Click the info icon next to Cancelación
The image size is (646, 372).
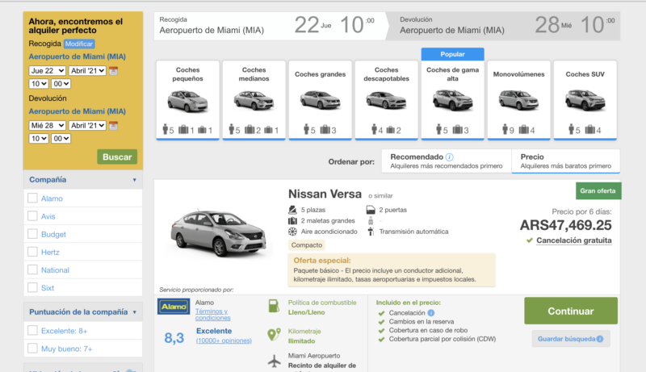click(x=431, y=313)
